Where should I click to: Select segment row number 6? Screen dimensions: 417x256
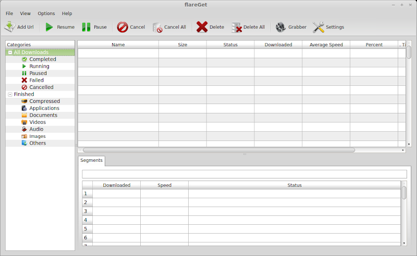point(87,238)
